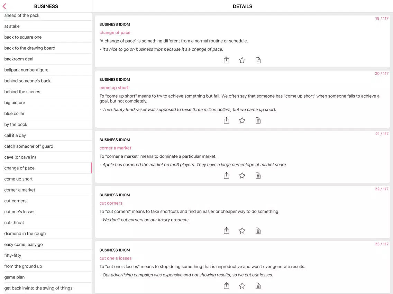This screenshot has width=393, height=294.
Task: Go back using the pink chevron arrow
Action: (x=4, y=6)
